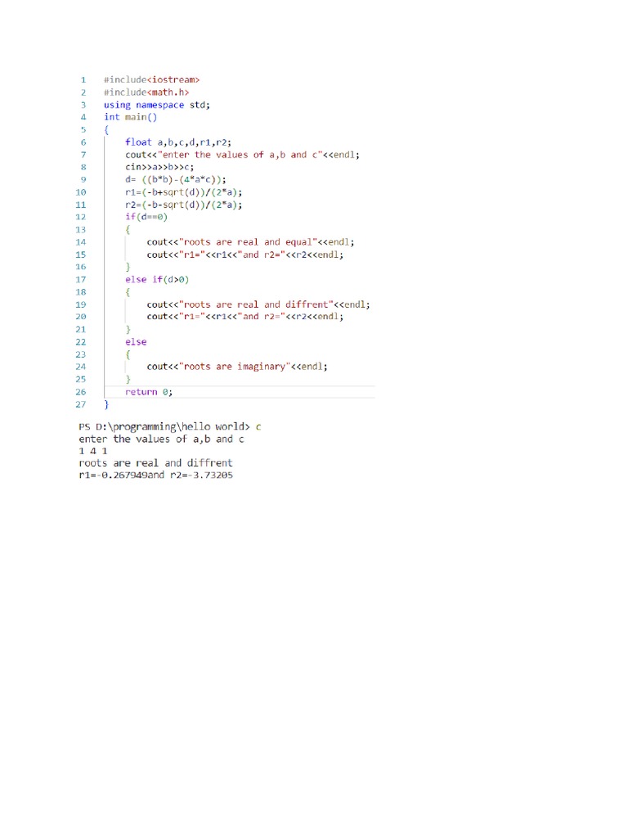The height and width of the screenshot is (838, 628).
Task: Click terminal output 'enter the values of a,b and c'
Action: click(x=161, y=439)
